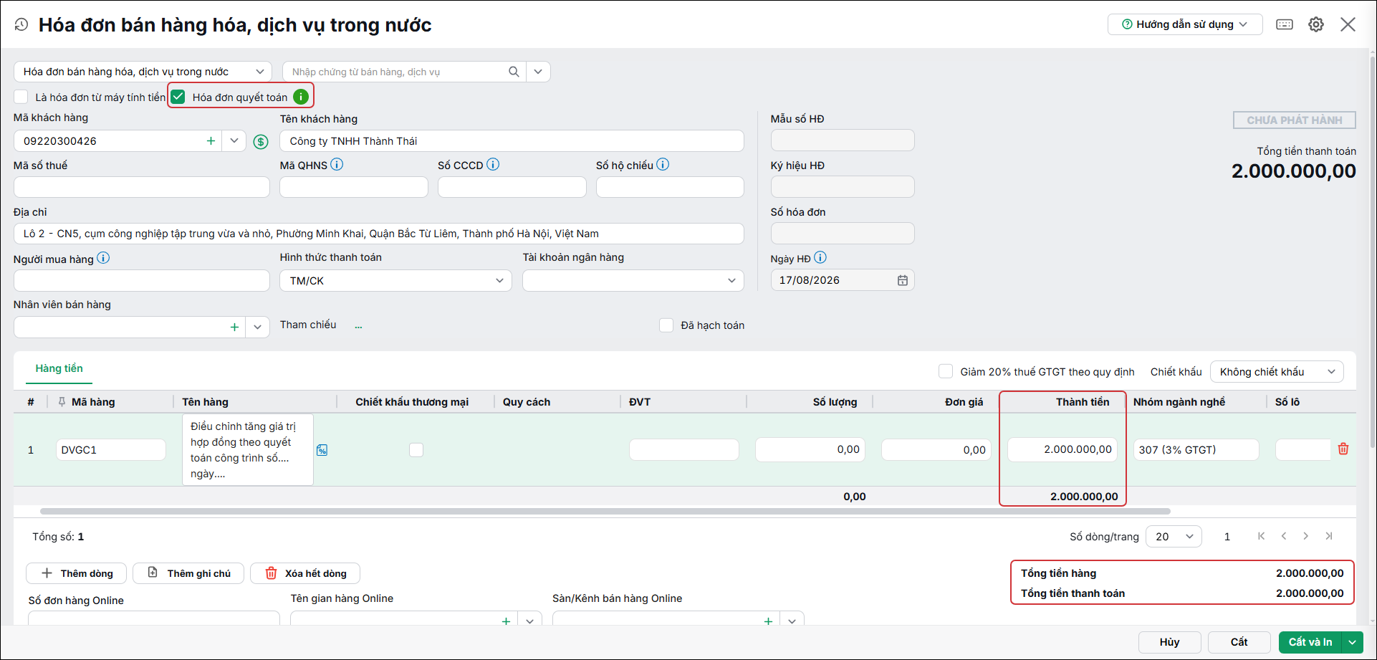Open the Chiết khấu dropdown
1377x660 pixels.
(x=1277, y=372)
